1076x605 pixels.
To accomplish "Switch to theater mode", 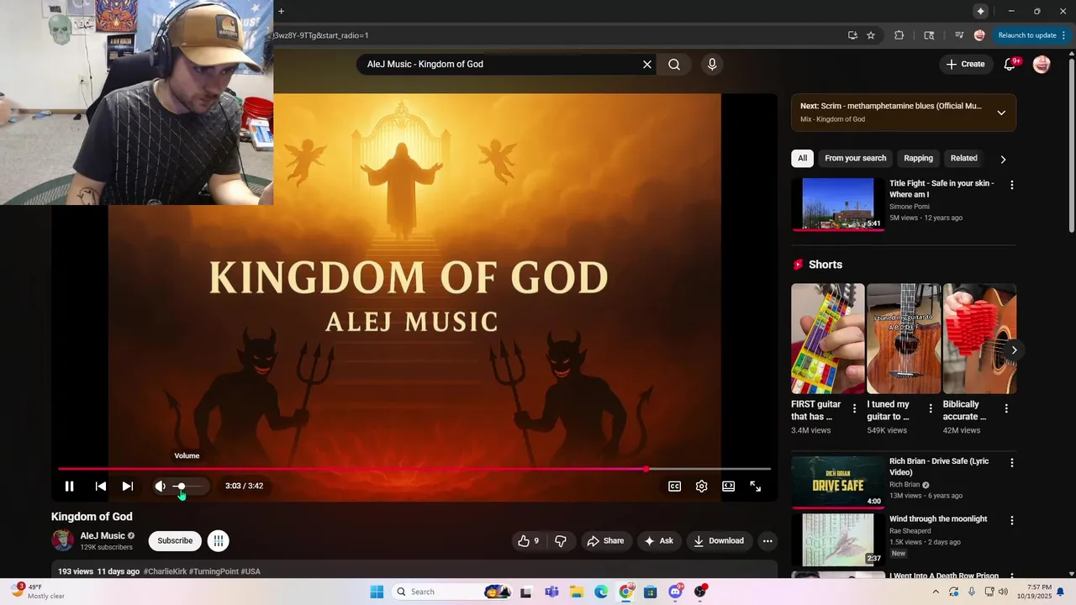I will pos(729,487).
